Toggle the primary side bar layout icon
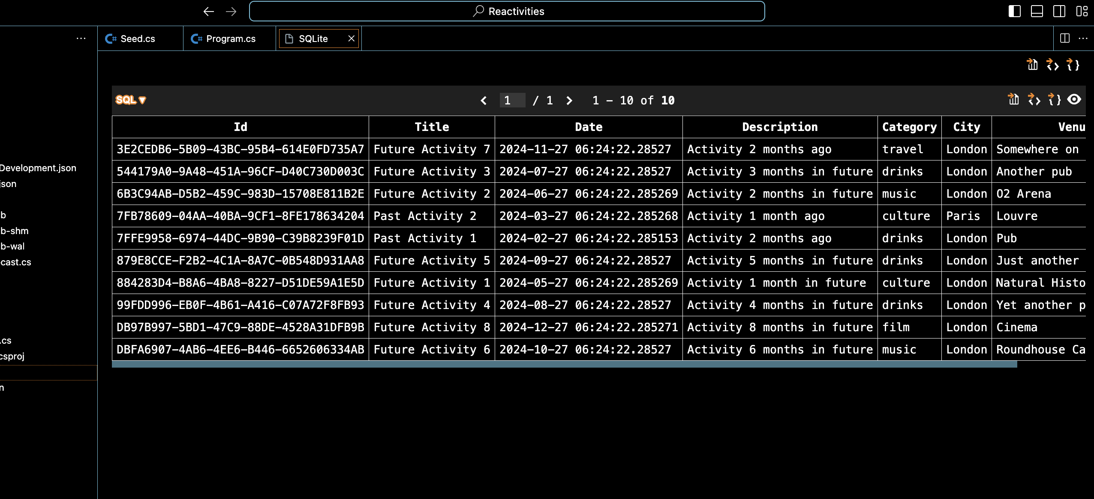 1015,12
